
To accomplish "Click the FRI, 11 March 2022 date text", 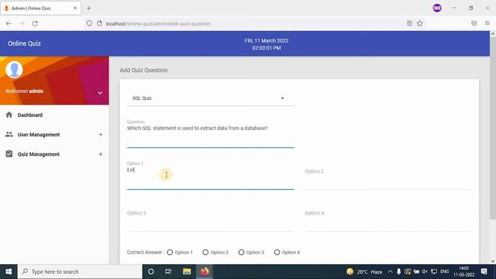I will (267, 40).
